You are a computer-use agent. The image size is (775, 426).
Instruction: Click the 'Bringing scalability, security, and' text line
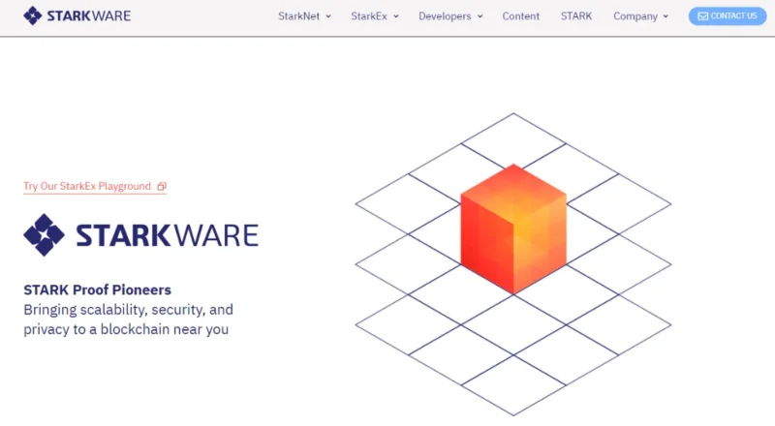point(129,310)
